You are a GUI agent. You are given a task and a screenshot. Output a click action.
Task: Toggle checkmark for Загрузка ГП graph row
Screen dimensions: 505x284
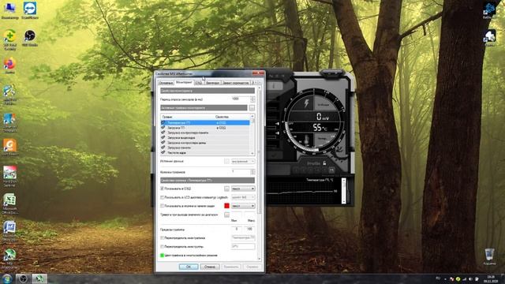pyautogui.click(x=163, y=128)
